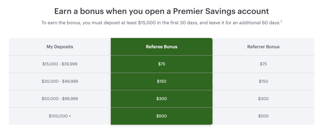Screen dimensions: 321x129
Task: Click the $500 Referrer Bonus cell
Action: (x=263, y=116)
